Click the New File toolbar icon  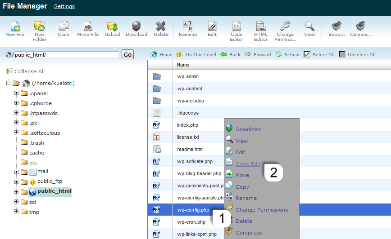pos(15,27)
